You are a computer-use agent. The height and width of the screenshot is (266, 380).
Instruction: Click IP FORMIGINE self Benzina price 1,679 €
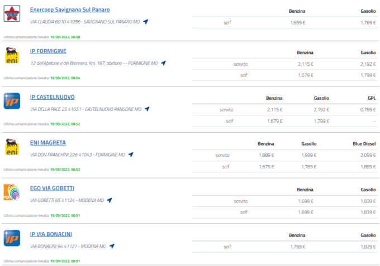(x=306, y=75)
